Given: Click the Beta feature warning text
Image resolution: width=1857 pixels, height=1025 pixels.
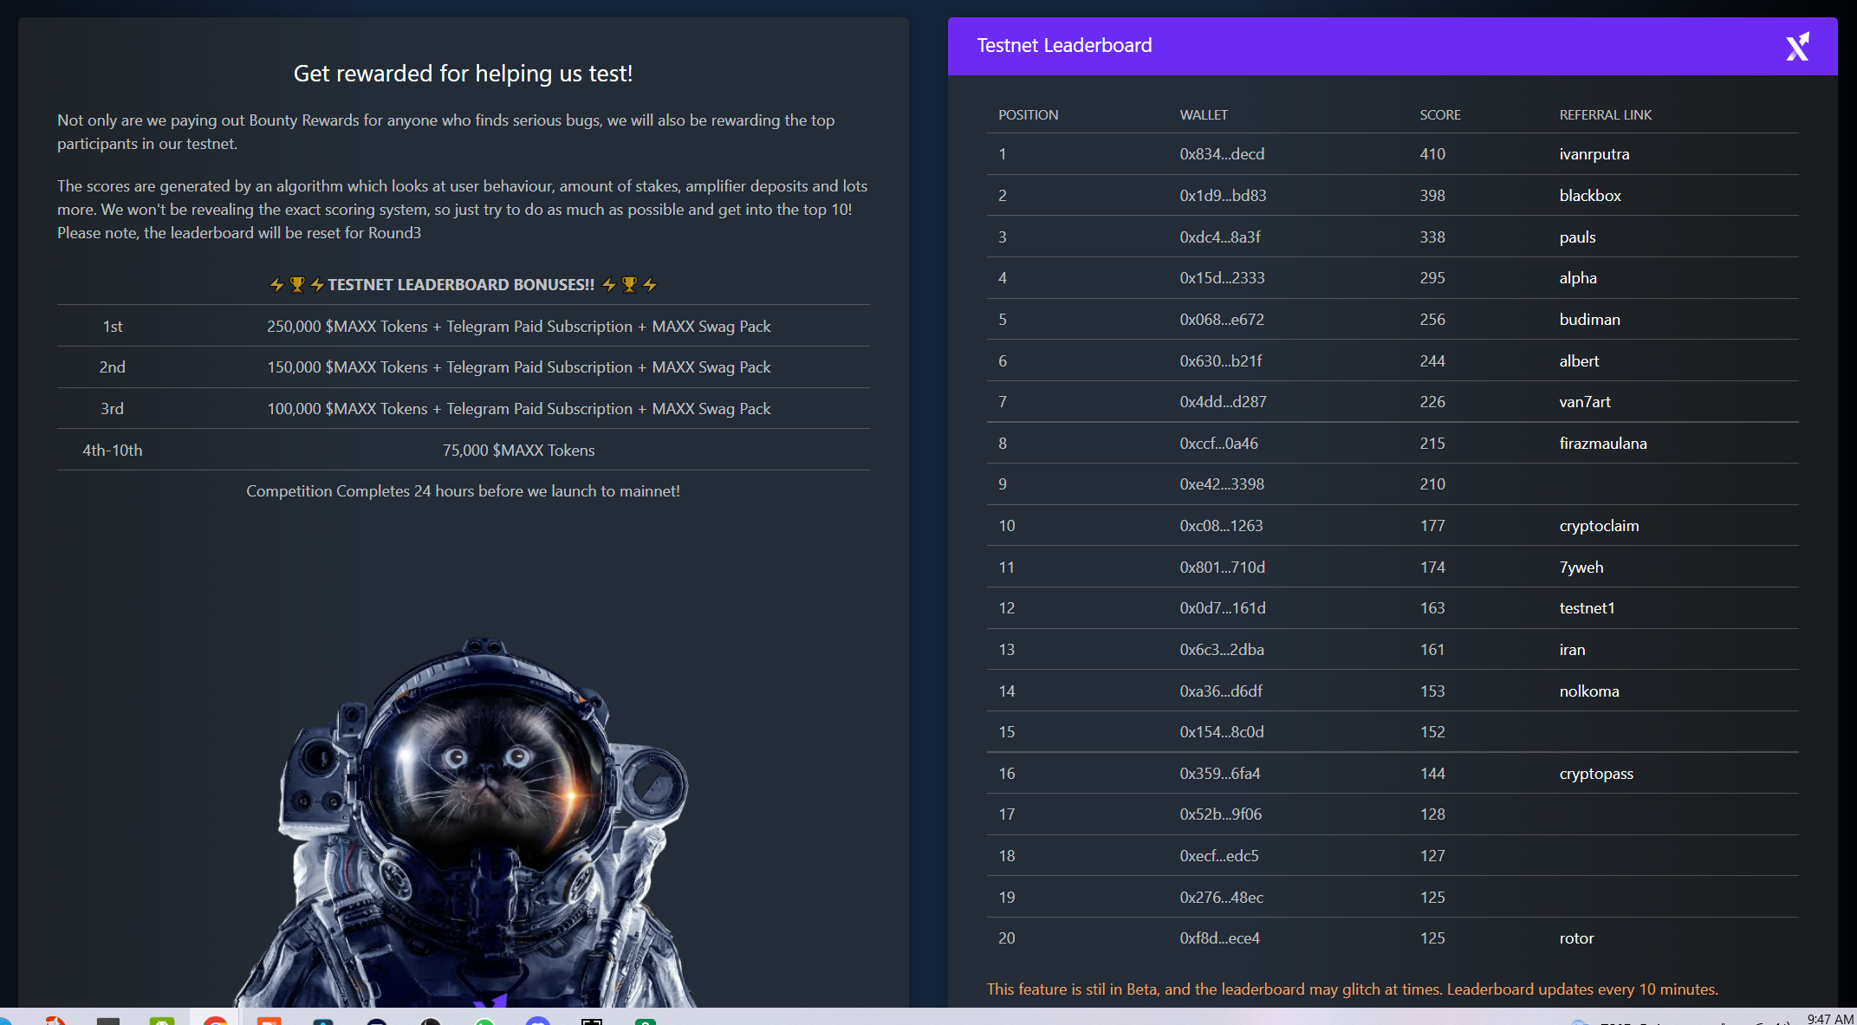Looking at the screenshot, I should coord(1353,989).
